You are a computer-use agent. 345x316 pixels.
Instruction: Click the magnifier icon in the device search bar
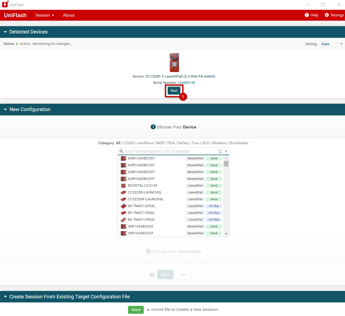(x=122, y=151)
